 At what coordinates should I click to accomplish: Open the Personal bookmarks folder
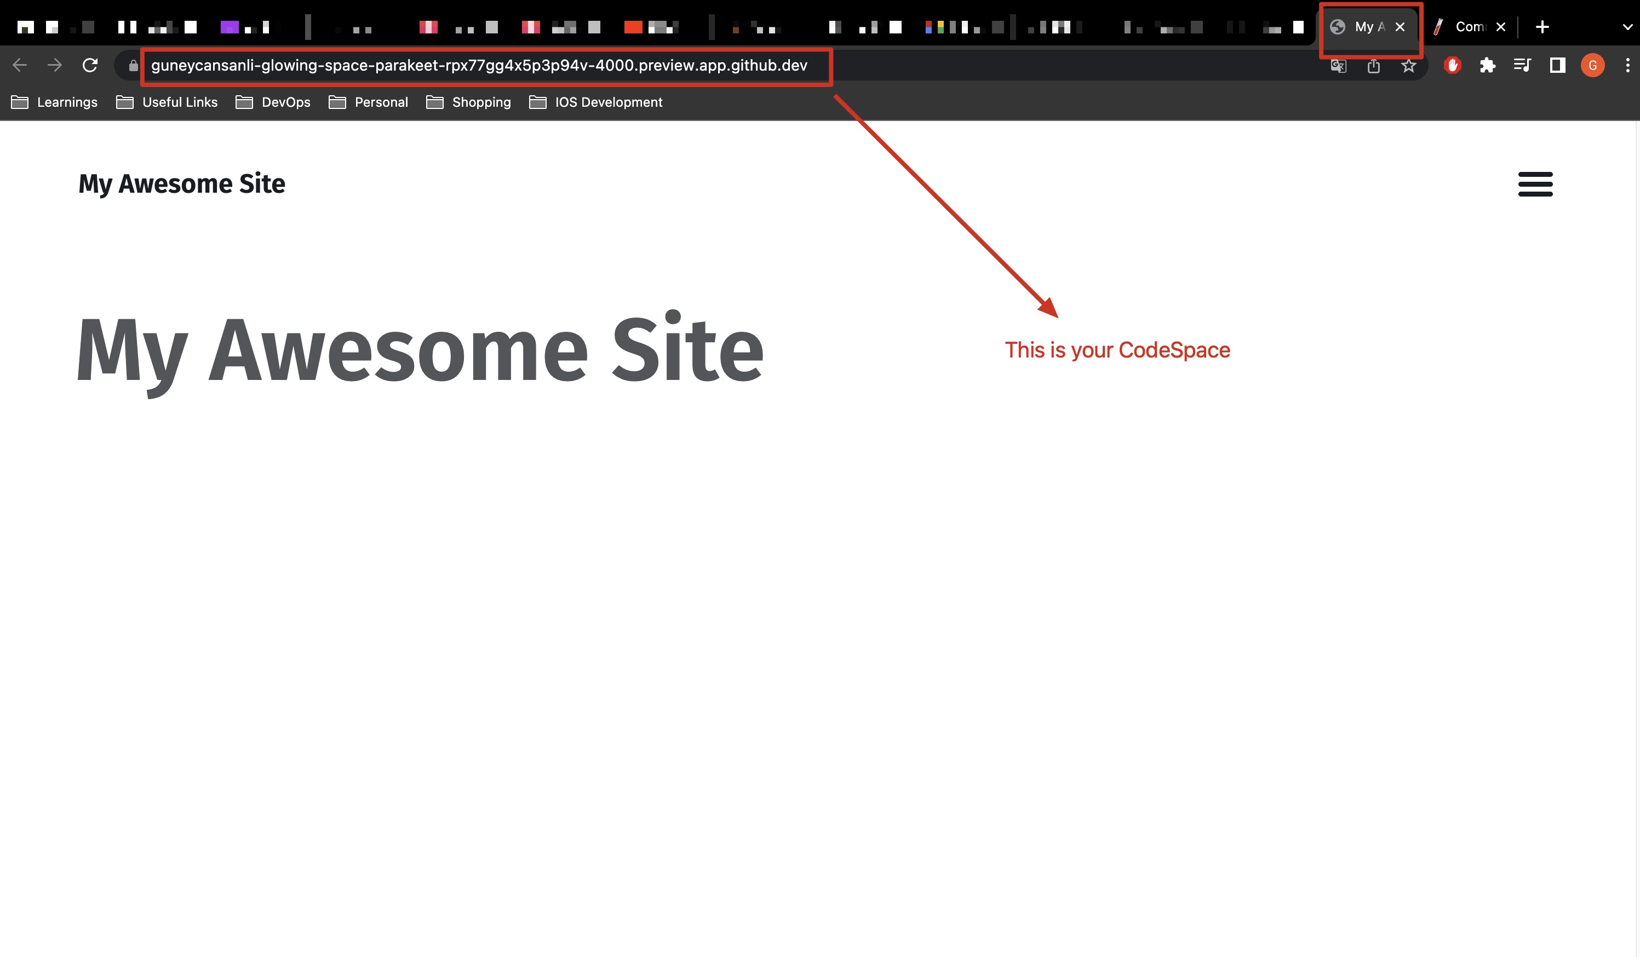click(x=369, y=102)
